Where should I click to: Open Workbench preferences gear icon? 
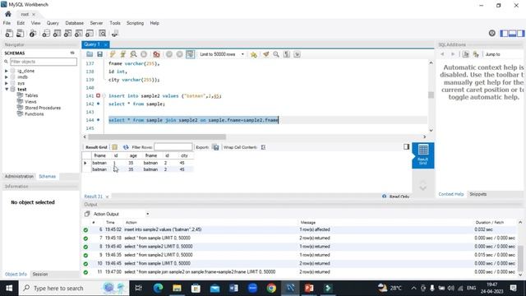491,33
